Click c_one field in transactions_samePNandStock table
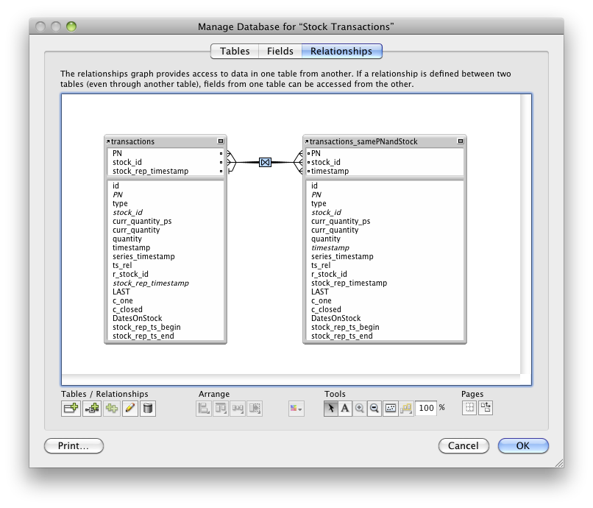 pyautogui.click(x=322, y=300)
